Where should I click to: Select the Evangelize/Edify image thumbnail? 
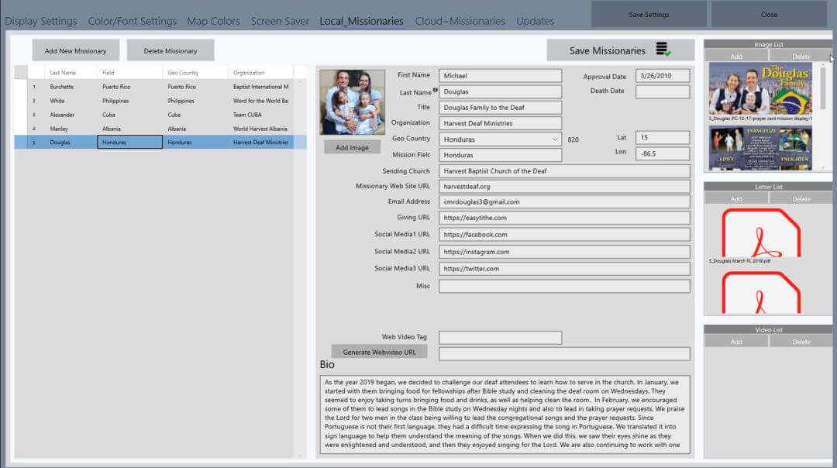point(760,148)
